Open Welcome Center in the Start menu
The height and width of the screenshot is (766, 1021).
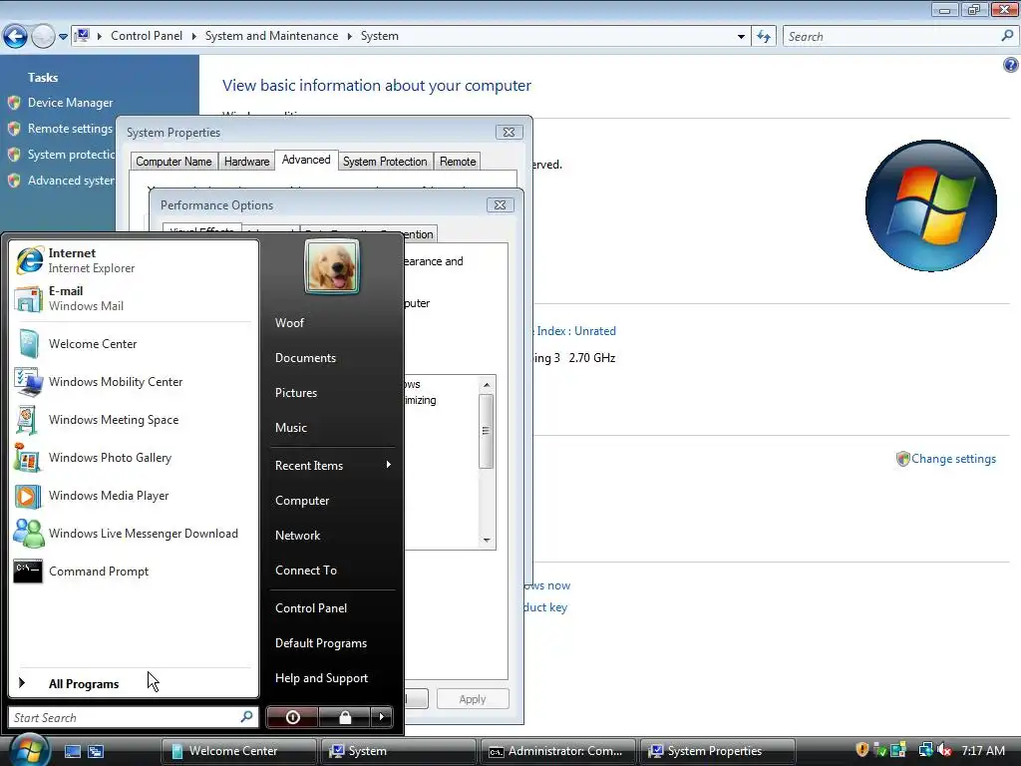point(134,344)
